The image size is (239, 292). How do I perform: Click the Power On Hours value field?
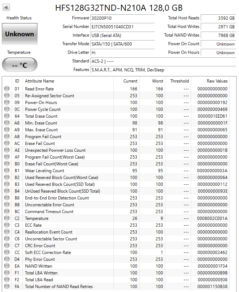tap(219, 52)
